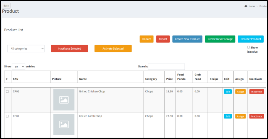Enable the Show inactive checkbox
268x139 pixels.
click(x=248, y=47)
